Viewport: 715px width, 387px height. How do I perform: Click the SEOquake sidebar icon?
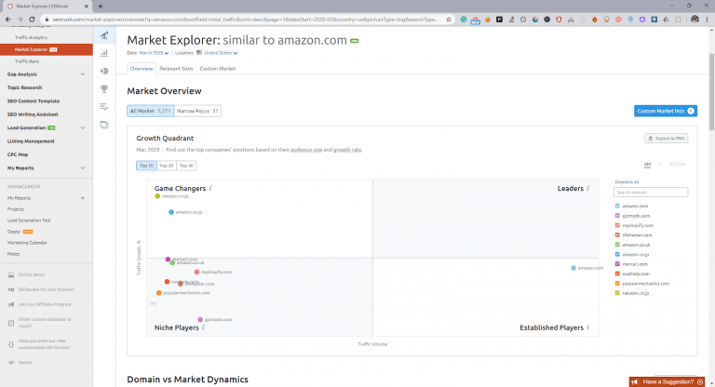pos(11,289)
